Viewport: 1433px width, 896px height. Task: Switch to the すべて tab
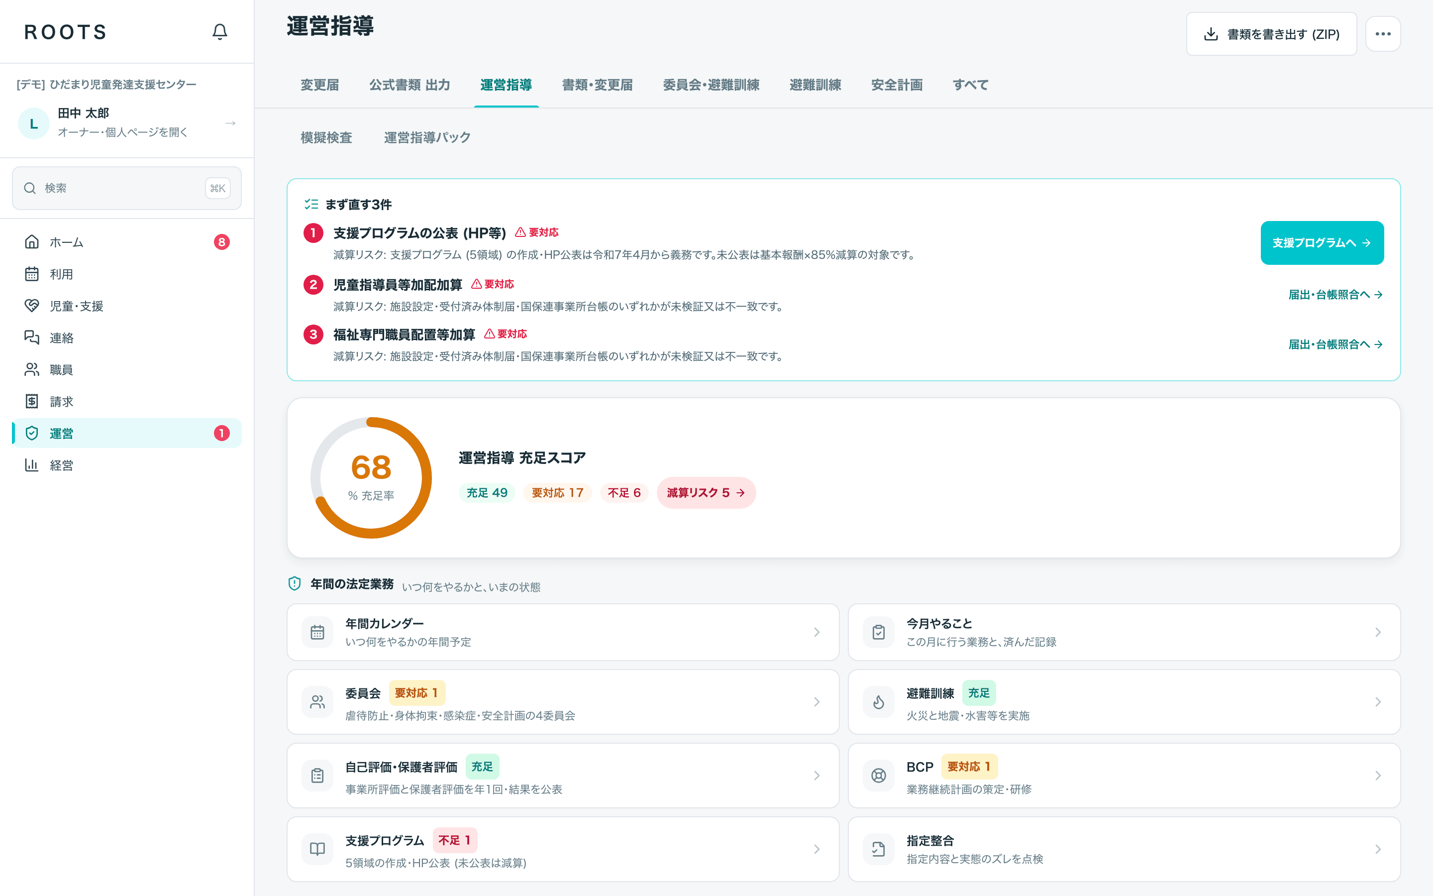(971, 85)
